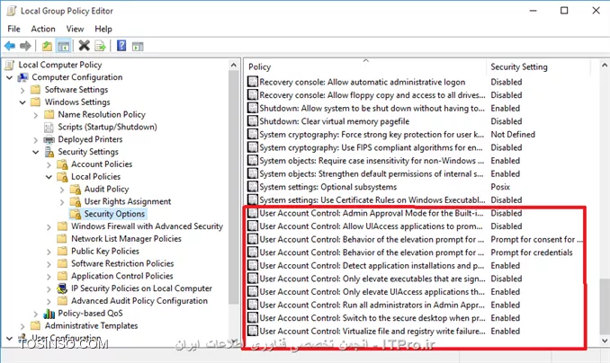Open the View menu
Screen dimensions: 610x363
point(75,29)
